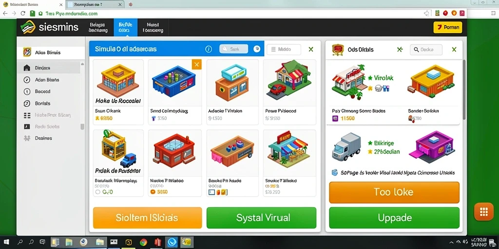Click the siesmins logo icon

tap(28, 27)
